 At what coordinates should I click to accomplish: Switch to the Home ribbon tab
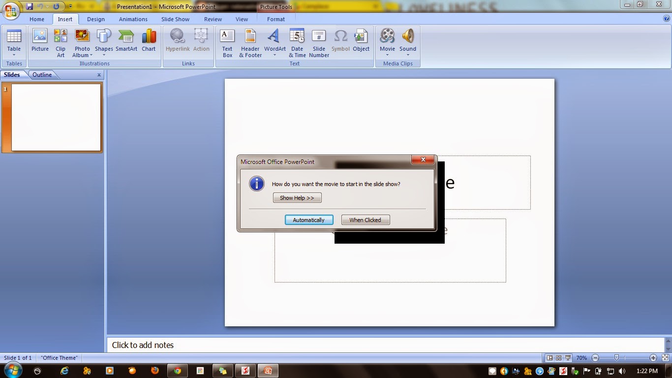[x=37, y=19]
